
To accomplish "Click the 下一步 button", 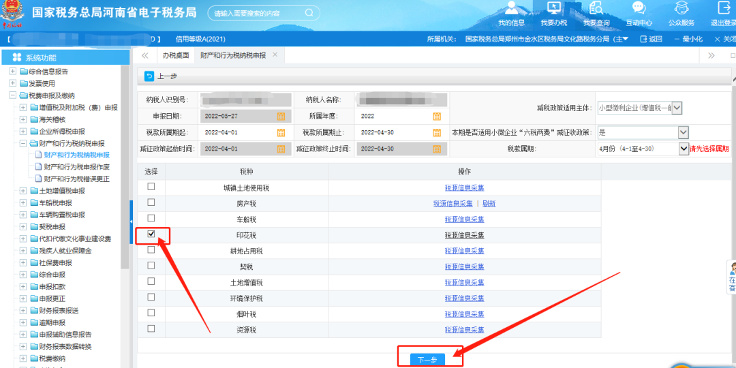I will tap(427, 359).
